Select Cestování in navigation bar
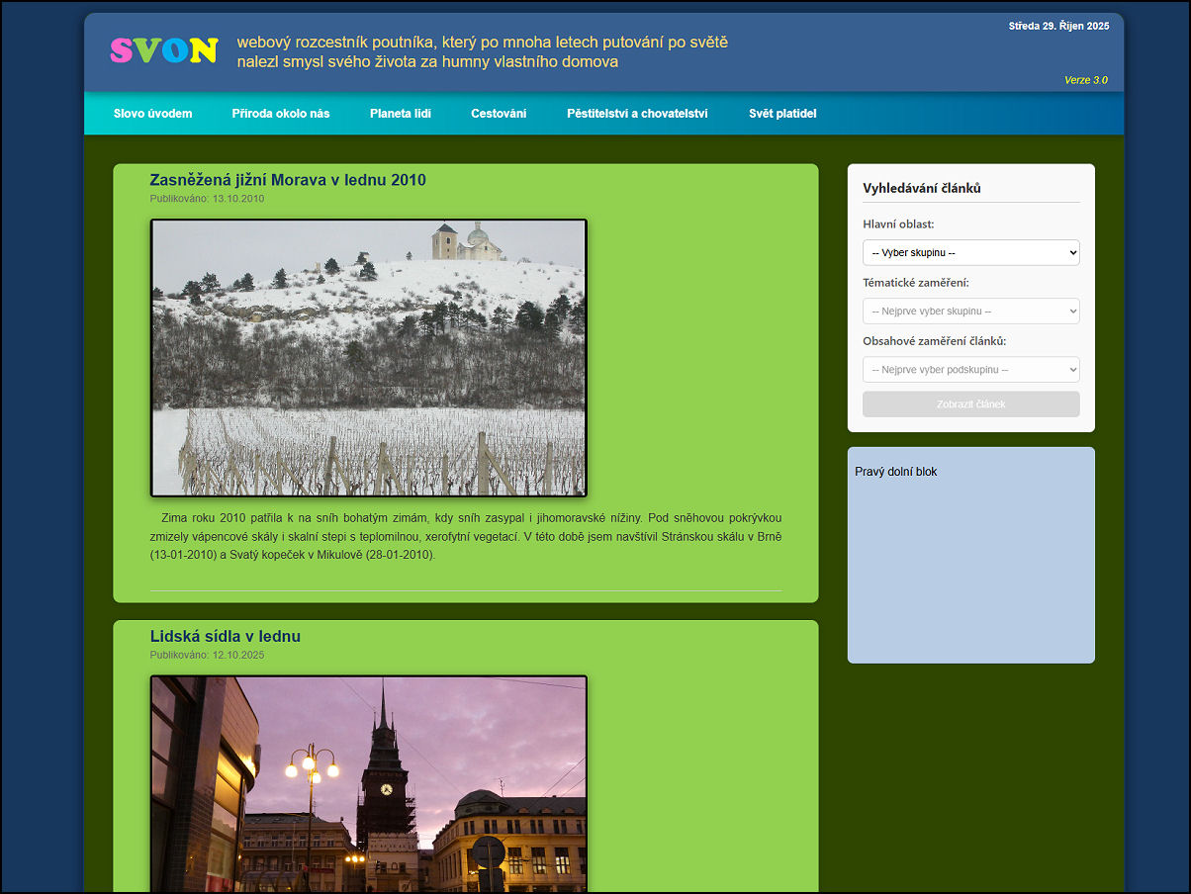Image resolution: width=1191 pixels, height=894 pixels. tap(499, 114)
